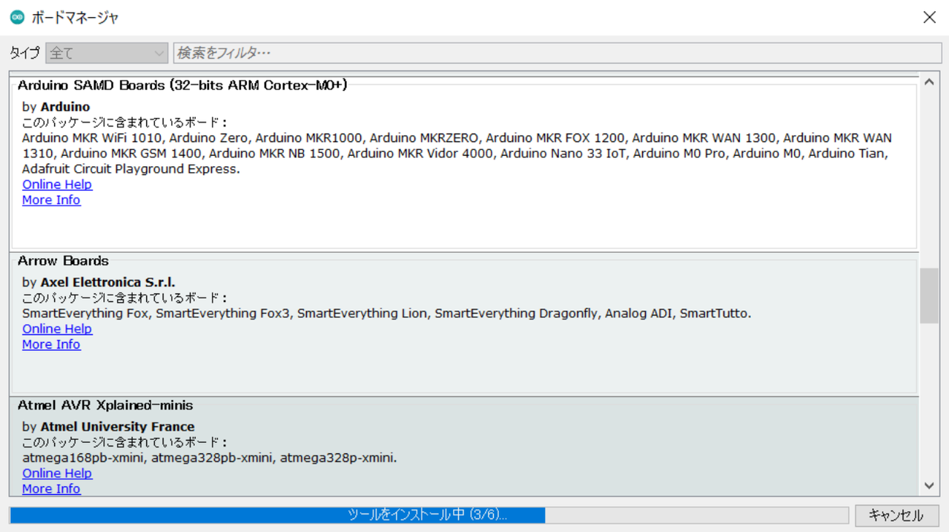Click the ツールをインストール中 progress bar

click(429, 515)
